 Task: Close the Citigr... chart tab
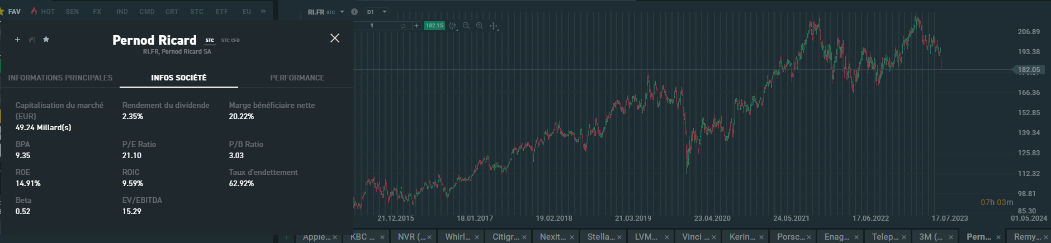524,237
